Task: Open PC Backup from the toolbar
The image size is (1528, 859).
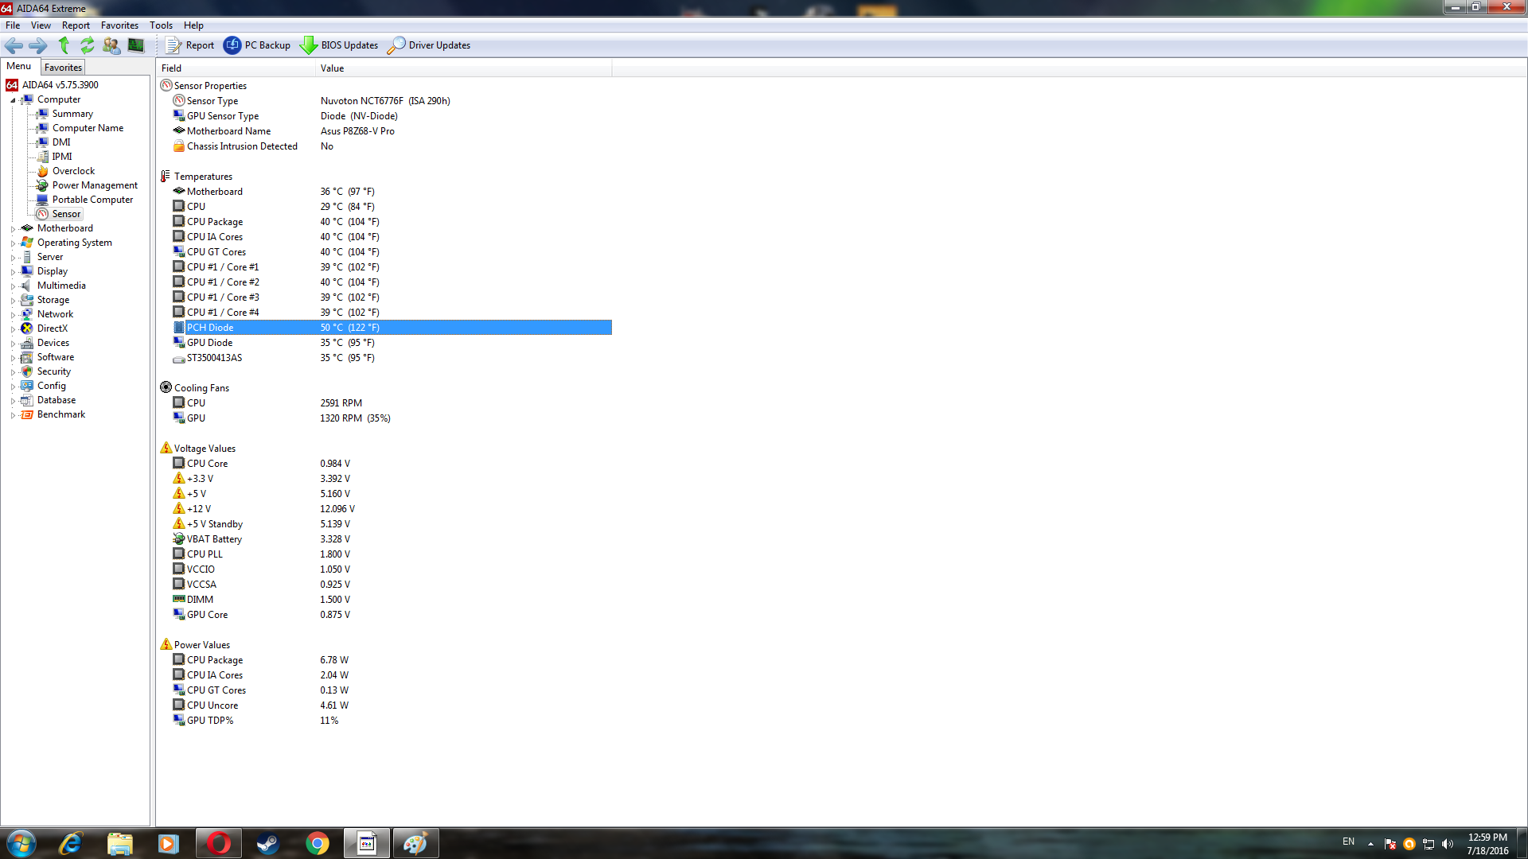Action: 257,45
